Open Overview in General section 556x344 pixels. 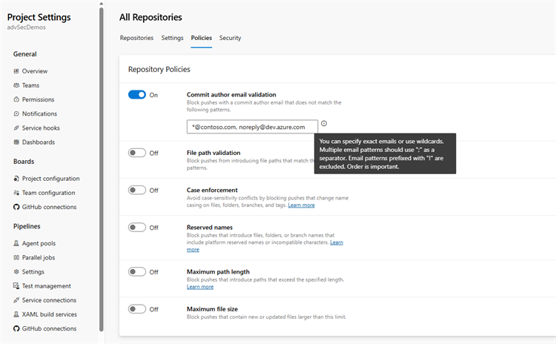coord(35,71)
